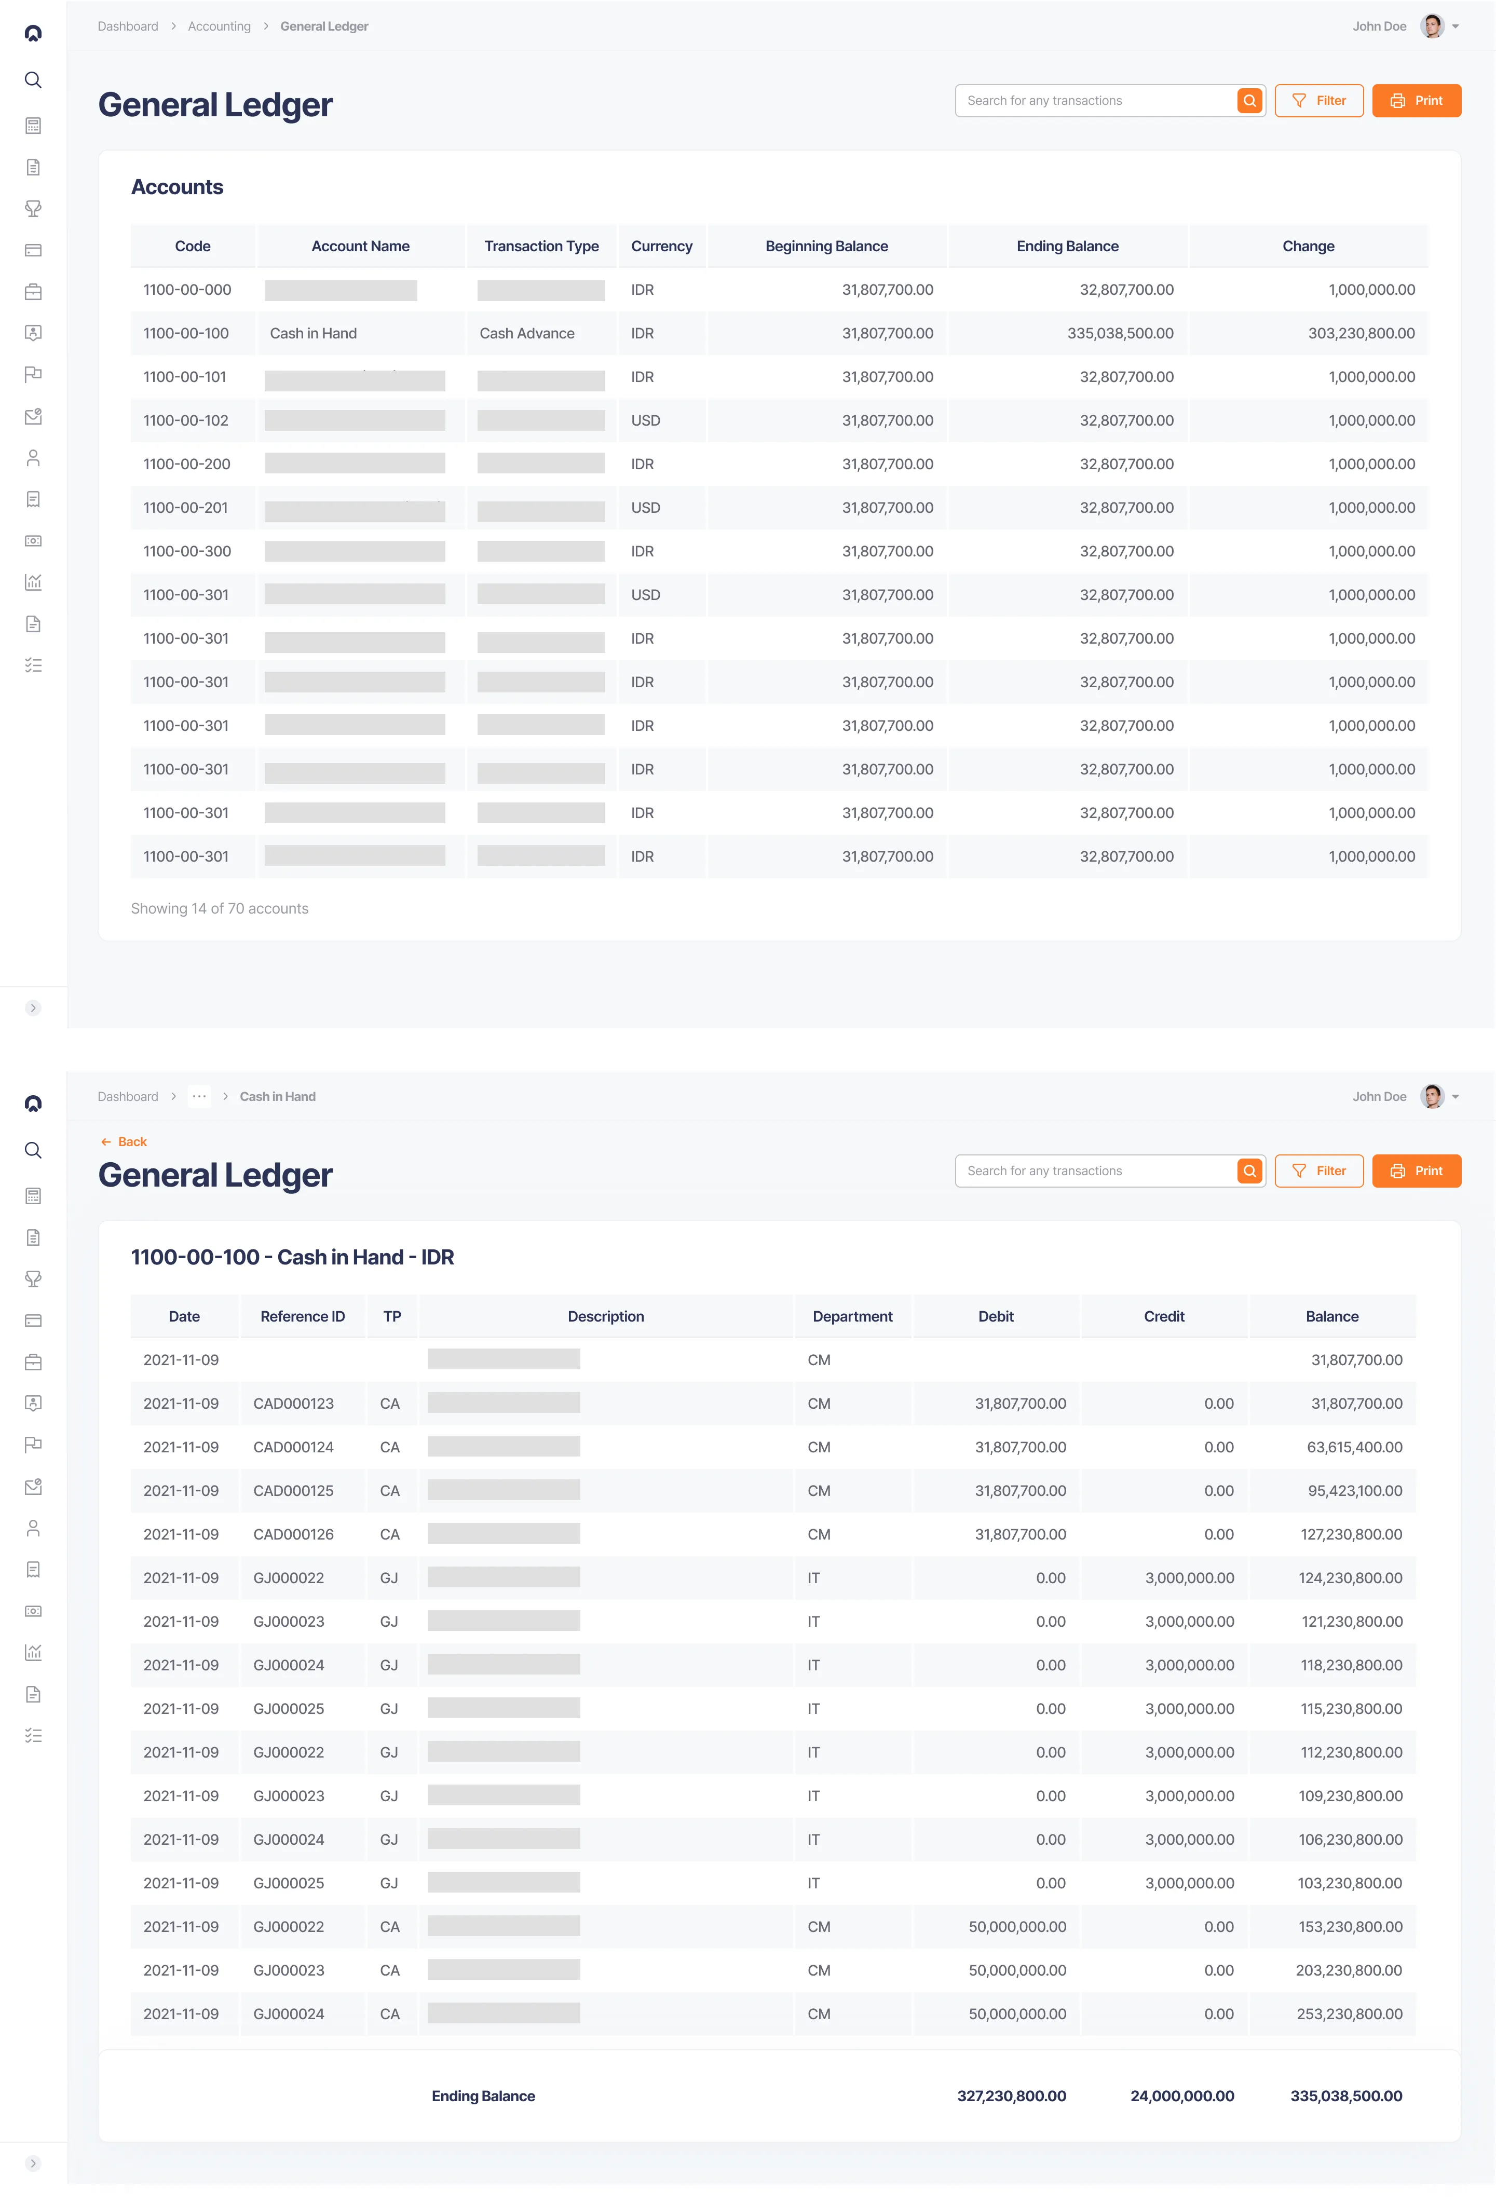Click the Ending Balance column header
Screen dimensions: 1496x2205
coord(1067,246)
